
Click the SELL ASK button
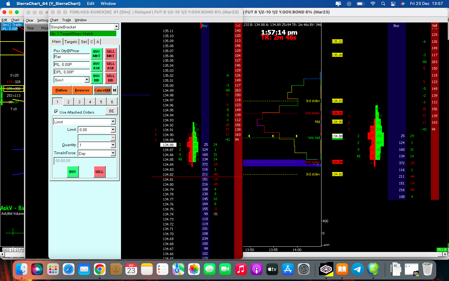click(x=110, y=66)
